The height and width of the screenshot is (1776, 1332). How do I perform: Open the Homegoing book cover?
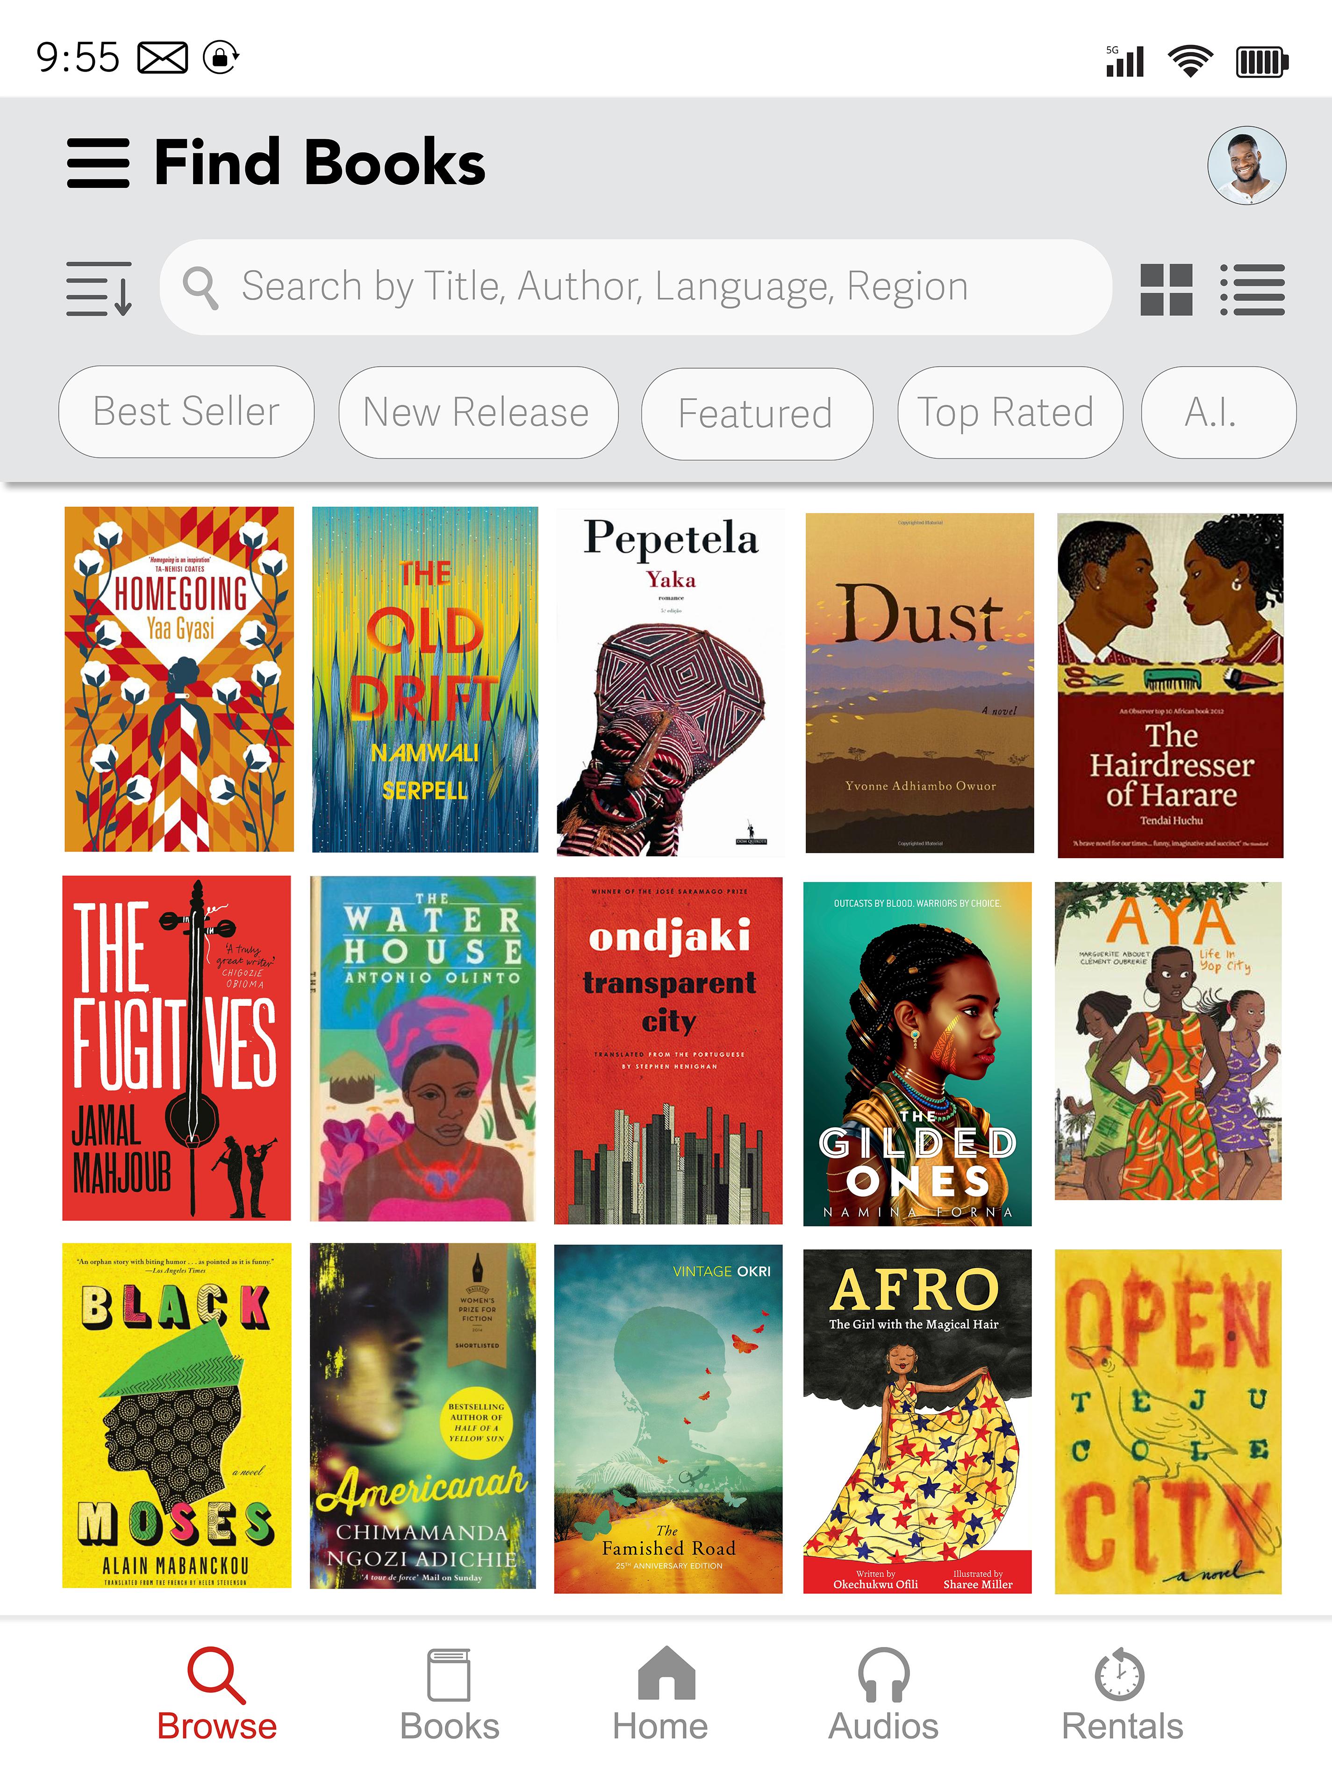179,679
